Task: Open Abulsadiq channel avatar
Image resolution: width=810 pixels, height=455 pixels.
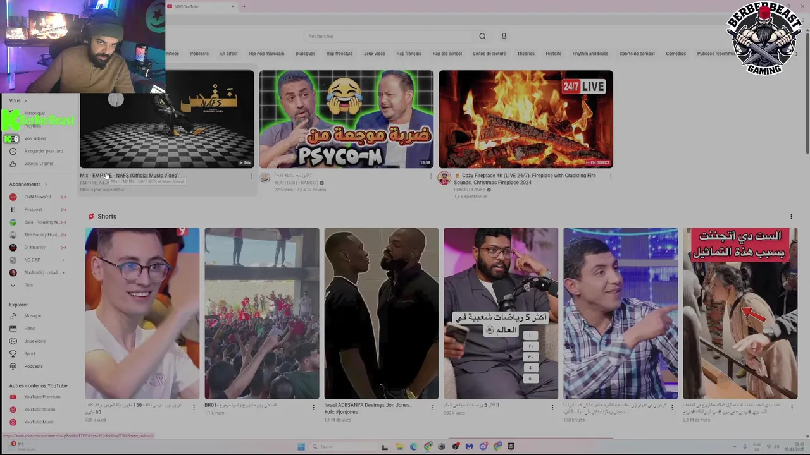Action: click(13, 272)
